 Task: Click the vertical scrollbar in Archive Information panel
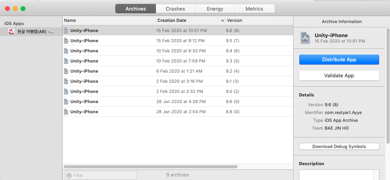tap(388, 86)
